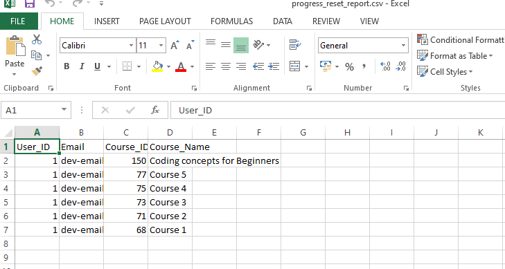Align text right

[x=241, y=66]
